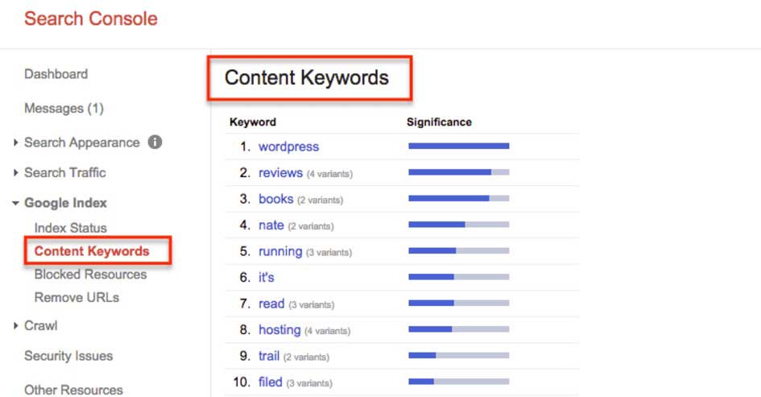The width and height of the screenshot is (761, 397).
Task: Expand the Crawl section arrow
Action: pos(15,325)
